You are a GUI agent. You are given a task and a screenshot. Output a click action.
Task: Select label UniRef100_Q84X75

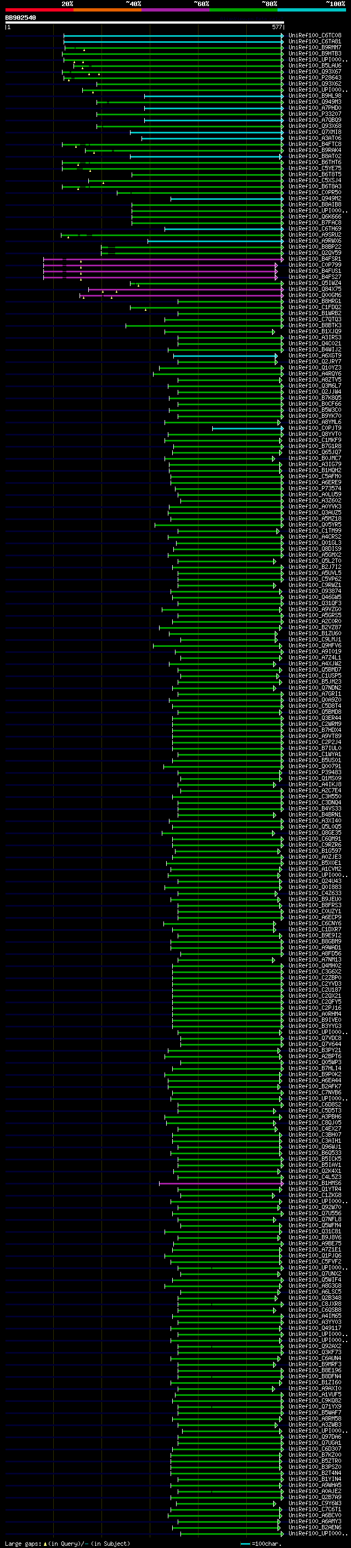pos(315,289)
